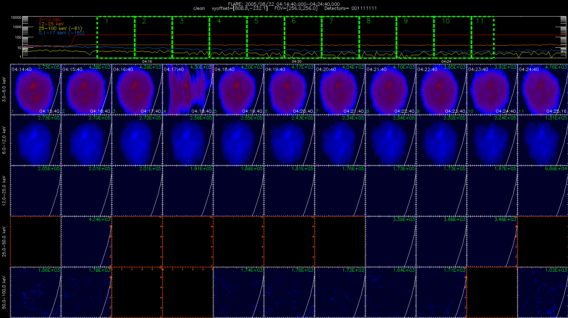Click the 6.0-12.0 keV image labeled 2.56E+05
568x318 pixels.
(x=188, y=140)
